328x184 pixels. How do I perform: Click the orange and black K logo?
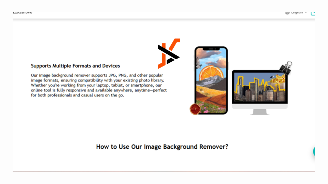pos(169,54)
